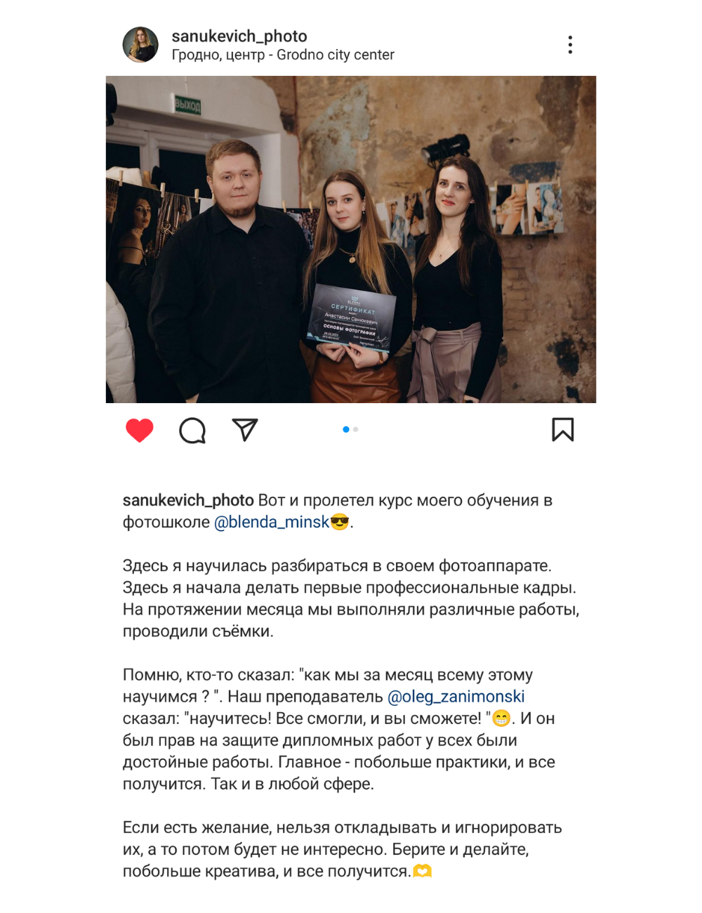The image size is (702, 913).
Task: Tap the green exit sign in the photo
Action: [x=187, y=105]
